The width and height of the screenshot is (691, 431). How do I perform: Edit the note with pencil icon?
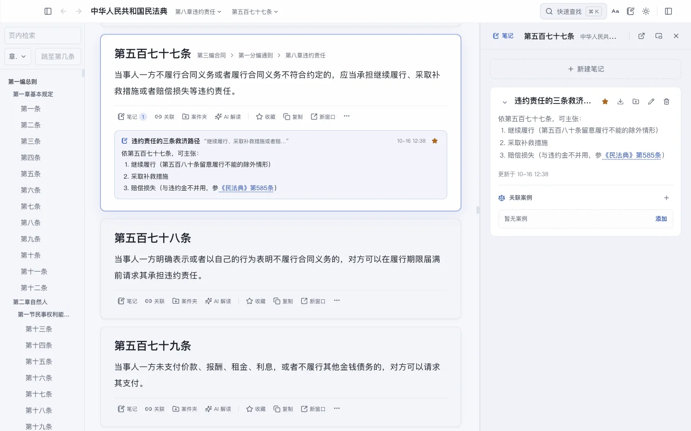pos(651,102)
